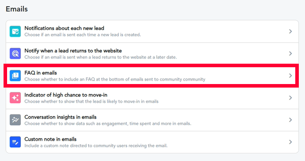
Task: Expand Conversation insights in emails chevron
Action: coord(290,120)
